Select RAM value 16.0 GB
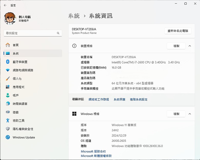 (x=116, y=68)
